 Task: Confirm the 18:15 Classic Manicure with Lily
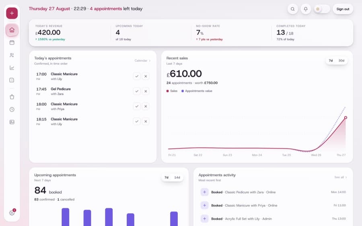click(137, 121)
